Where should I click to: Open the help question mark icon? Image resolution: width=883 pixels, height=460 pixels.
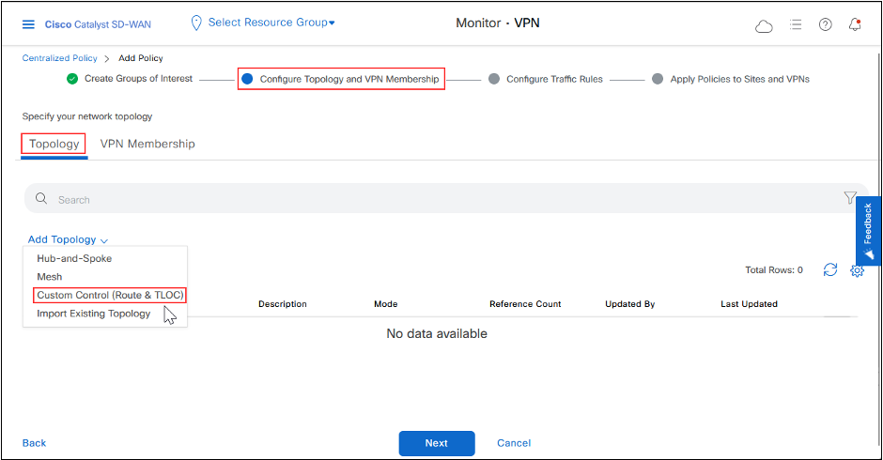[x=825, y=24]
